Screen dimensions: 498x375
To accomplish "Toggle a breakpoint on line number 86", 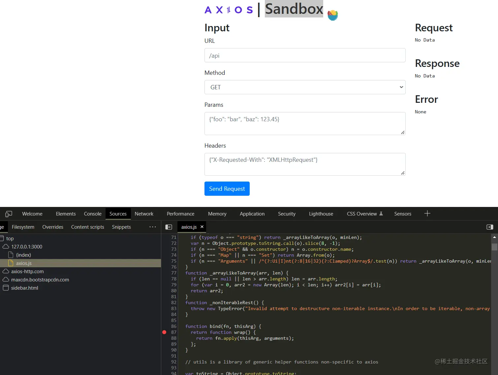I will pos(174,326).
